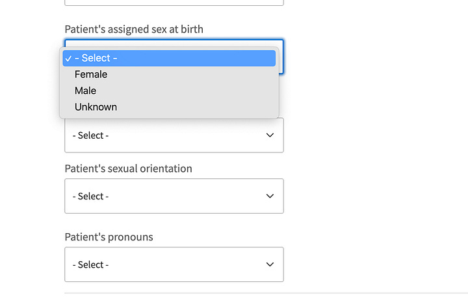Click "- Select -" text in the partly covered dropdown
The width and height of the screenshot is (468, 308).
tap(90, 135)
